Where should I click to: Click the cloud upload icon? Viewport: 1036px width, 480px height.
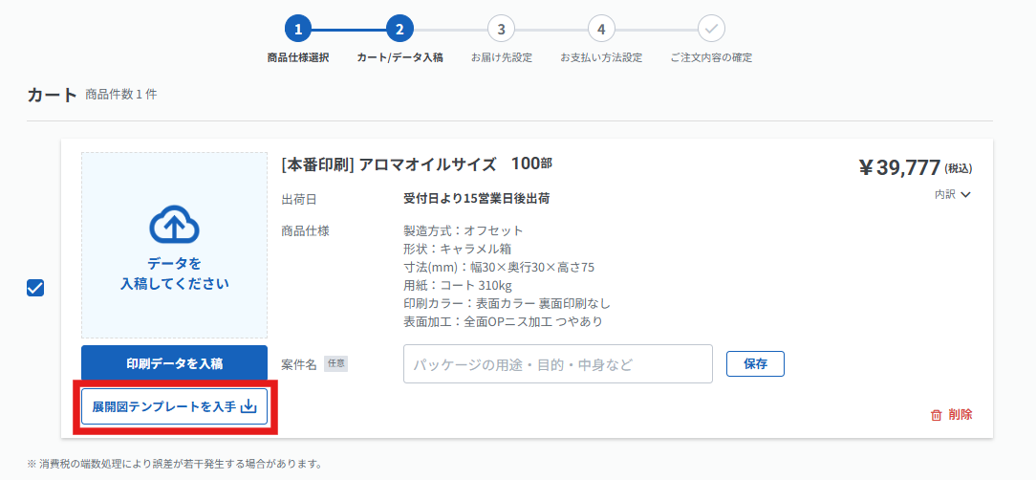coord(175,226)
